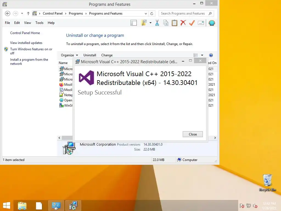The image size is (281, 211).
Task: Click the Properties toolbar icon
Action: pyautogui.click(x=201, y=23)
